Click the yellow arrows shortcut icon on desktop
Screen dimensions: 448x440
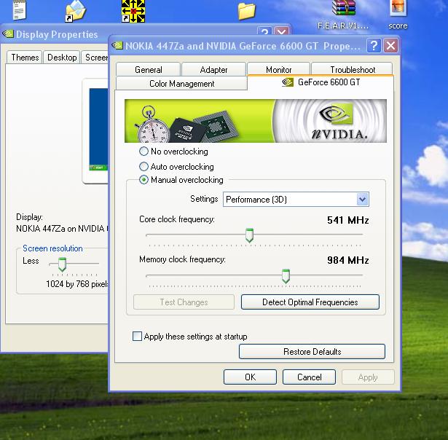click(x=133, y=10)
